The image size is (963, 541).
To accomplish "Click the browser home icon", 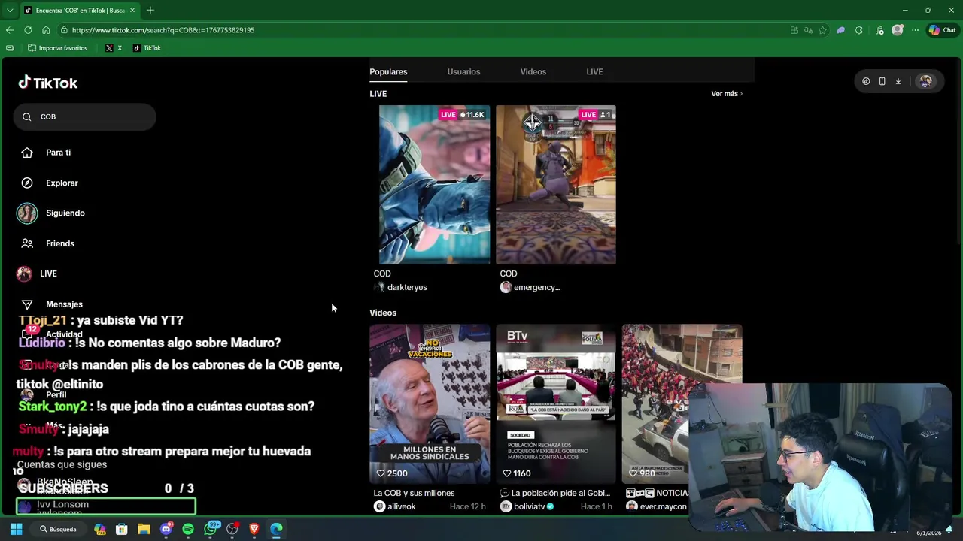I will coord(46,30).
